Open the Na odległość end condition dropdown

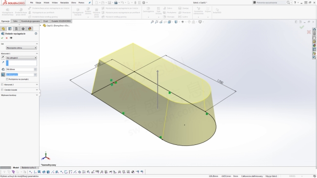pyautogui.click(x=21, y=58)
